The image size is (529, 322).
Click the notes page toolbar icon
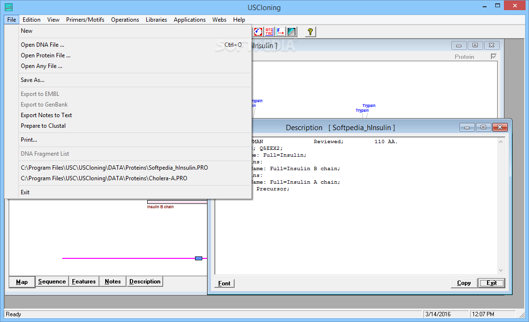292,32
